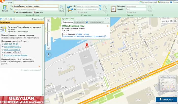This screenshot has height=104, width=178.
Task: Click the route planner icon
Action: click(x=70, y=9)
